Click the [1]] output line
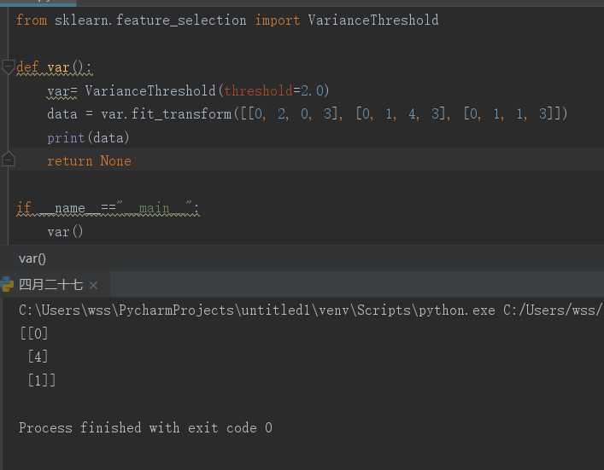 coord(41,380)
